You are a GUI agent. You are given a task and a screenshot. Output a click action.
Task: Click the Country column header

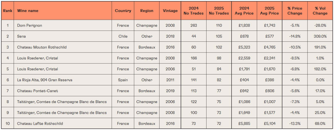[123, 11]
